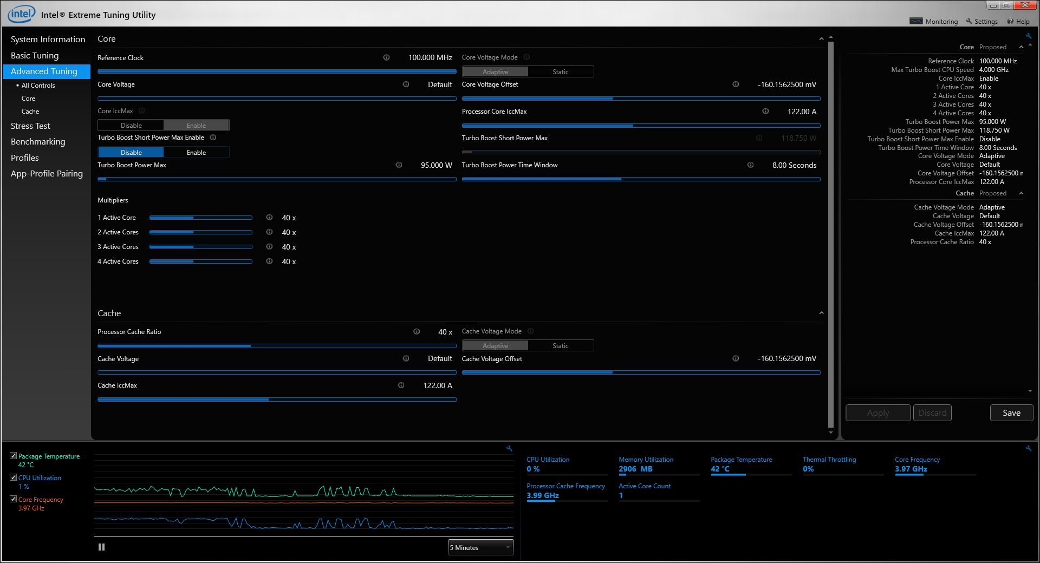
Task: Disable Core IccMax
Action: [131, 125]
